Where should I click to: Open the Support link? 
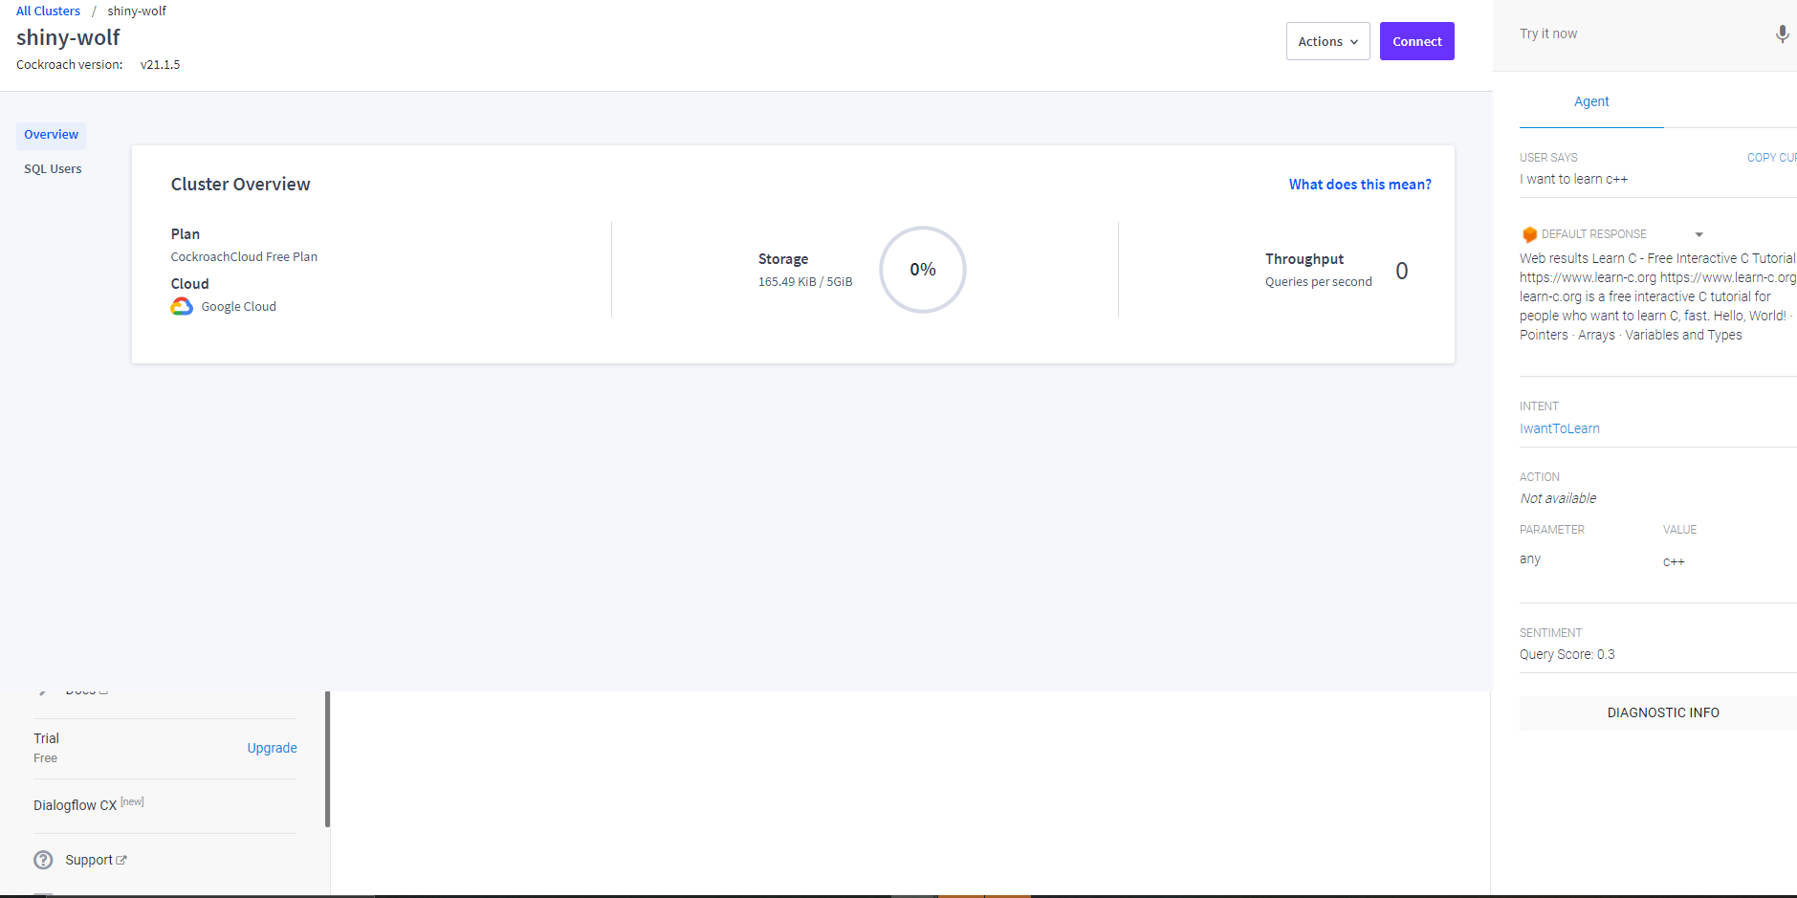coord(89,860)
